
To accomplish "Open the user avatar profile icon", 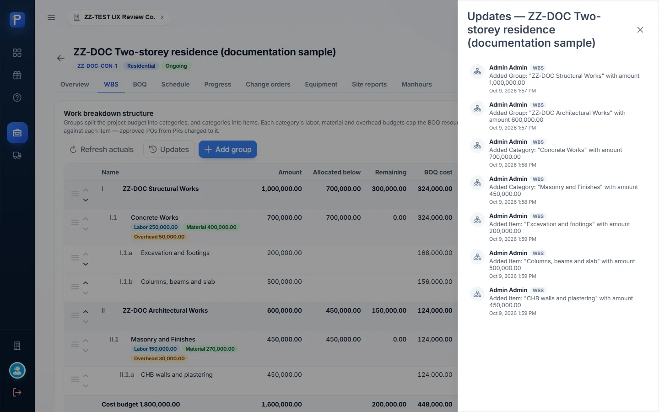I will coord(17,370).
